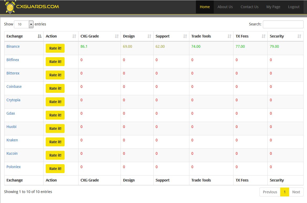This screenshot has width=307, height=203.
Task: Sort by Trade Tools column sort icon
Action: pyautogui.click(x=229, y=36)
